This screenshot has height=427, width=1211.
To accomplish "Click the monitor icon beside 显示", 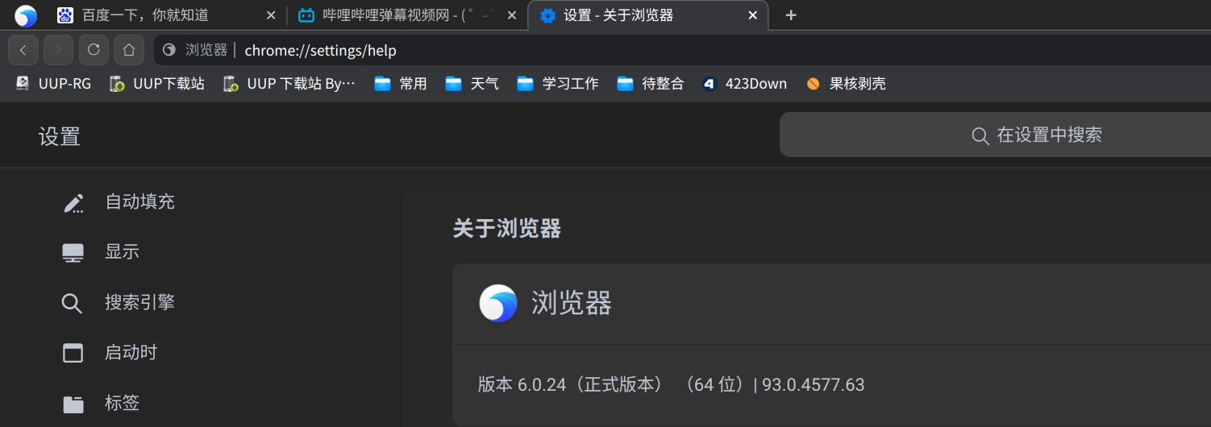I will point(73,253).
